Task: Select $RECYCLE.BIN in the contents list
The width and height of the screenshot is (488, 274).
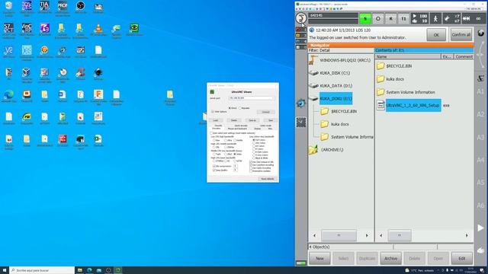Action: tap(399, 66)
